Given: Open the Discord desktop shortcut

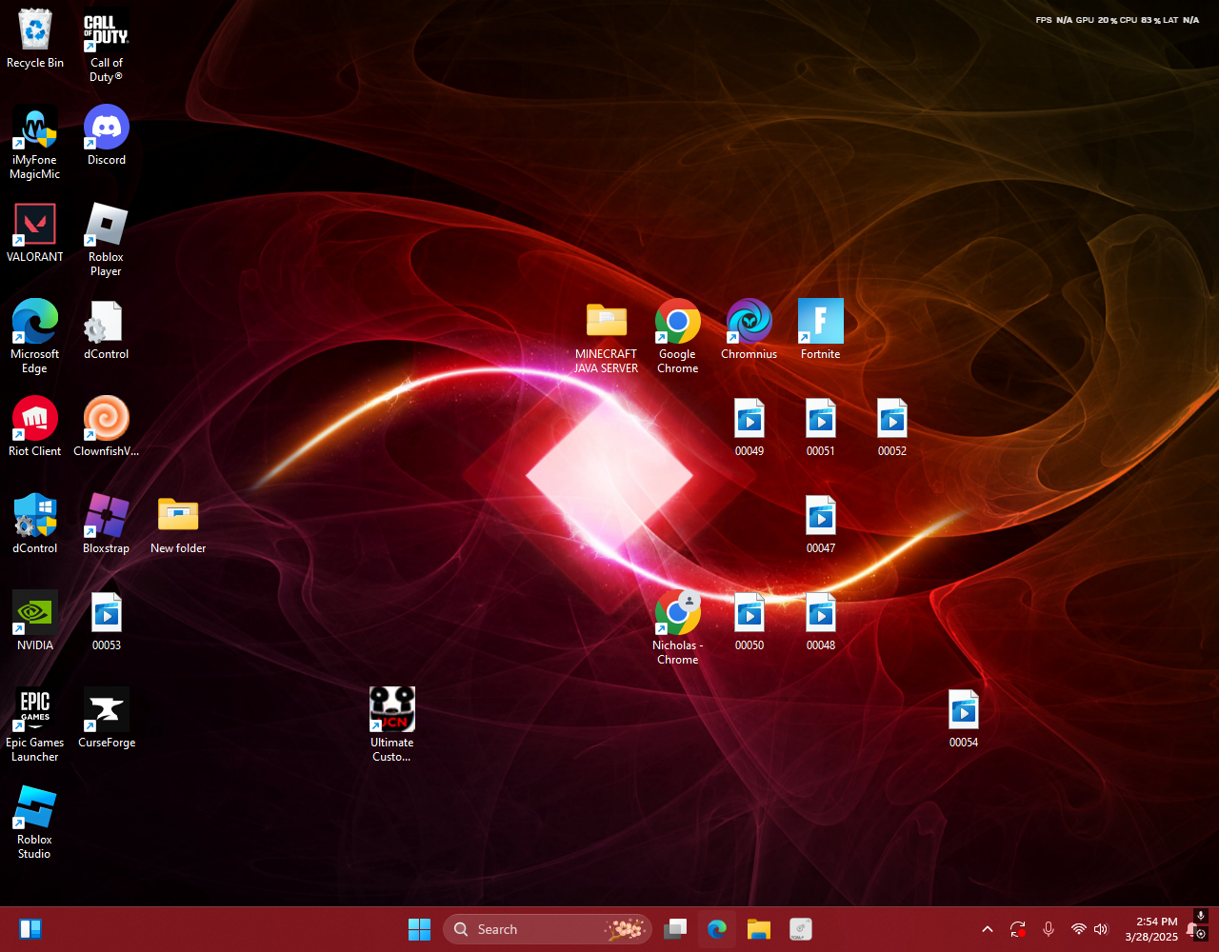Looking at the screenshot, I should [x=106, y=129].
